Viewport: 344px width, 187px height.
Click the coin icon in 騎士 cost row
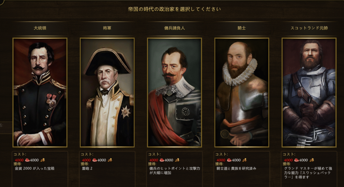click(x=245, y=160)
